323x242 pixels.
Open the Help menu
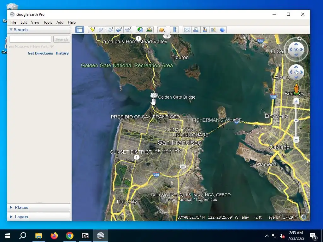(72, 22)
